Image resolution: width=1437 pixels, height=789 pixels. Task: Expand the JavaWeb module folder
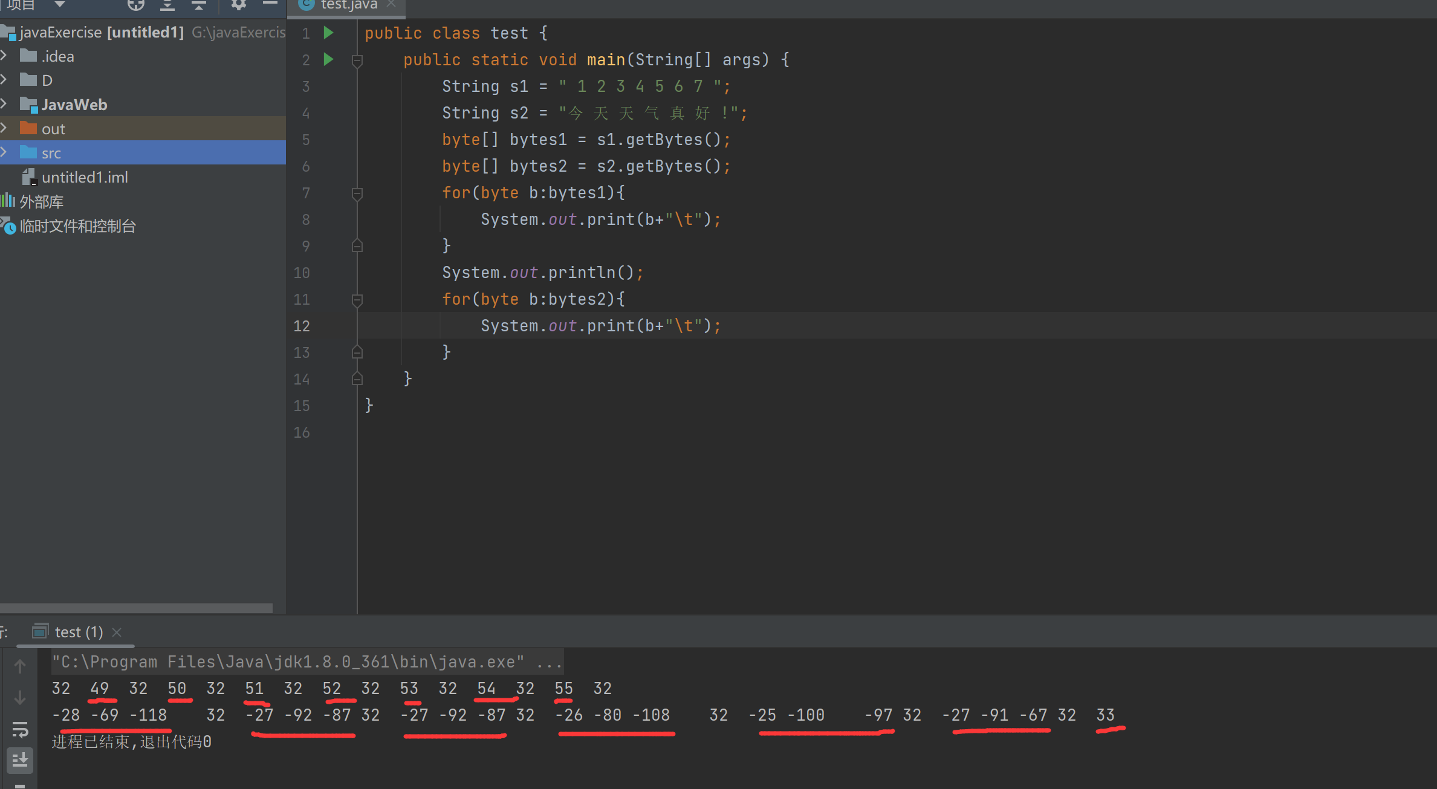(4, 104)
